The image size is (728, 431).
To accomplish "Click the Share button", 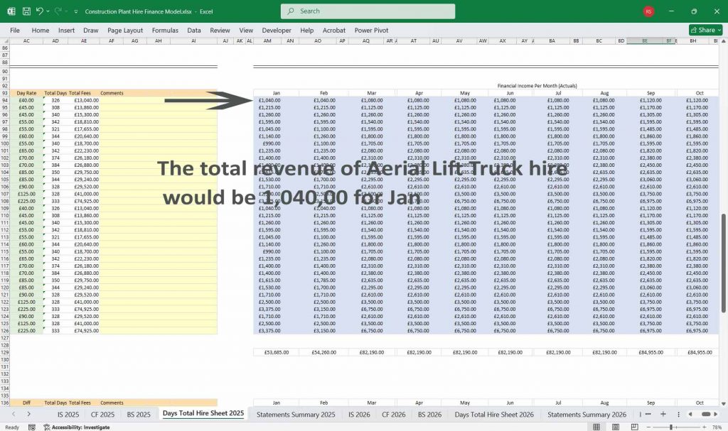I will [702, 30].
